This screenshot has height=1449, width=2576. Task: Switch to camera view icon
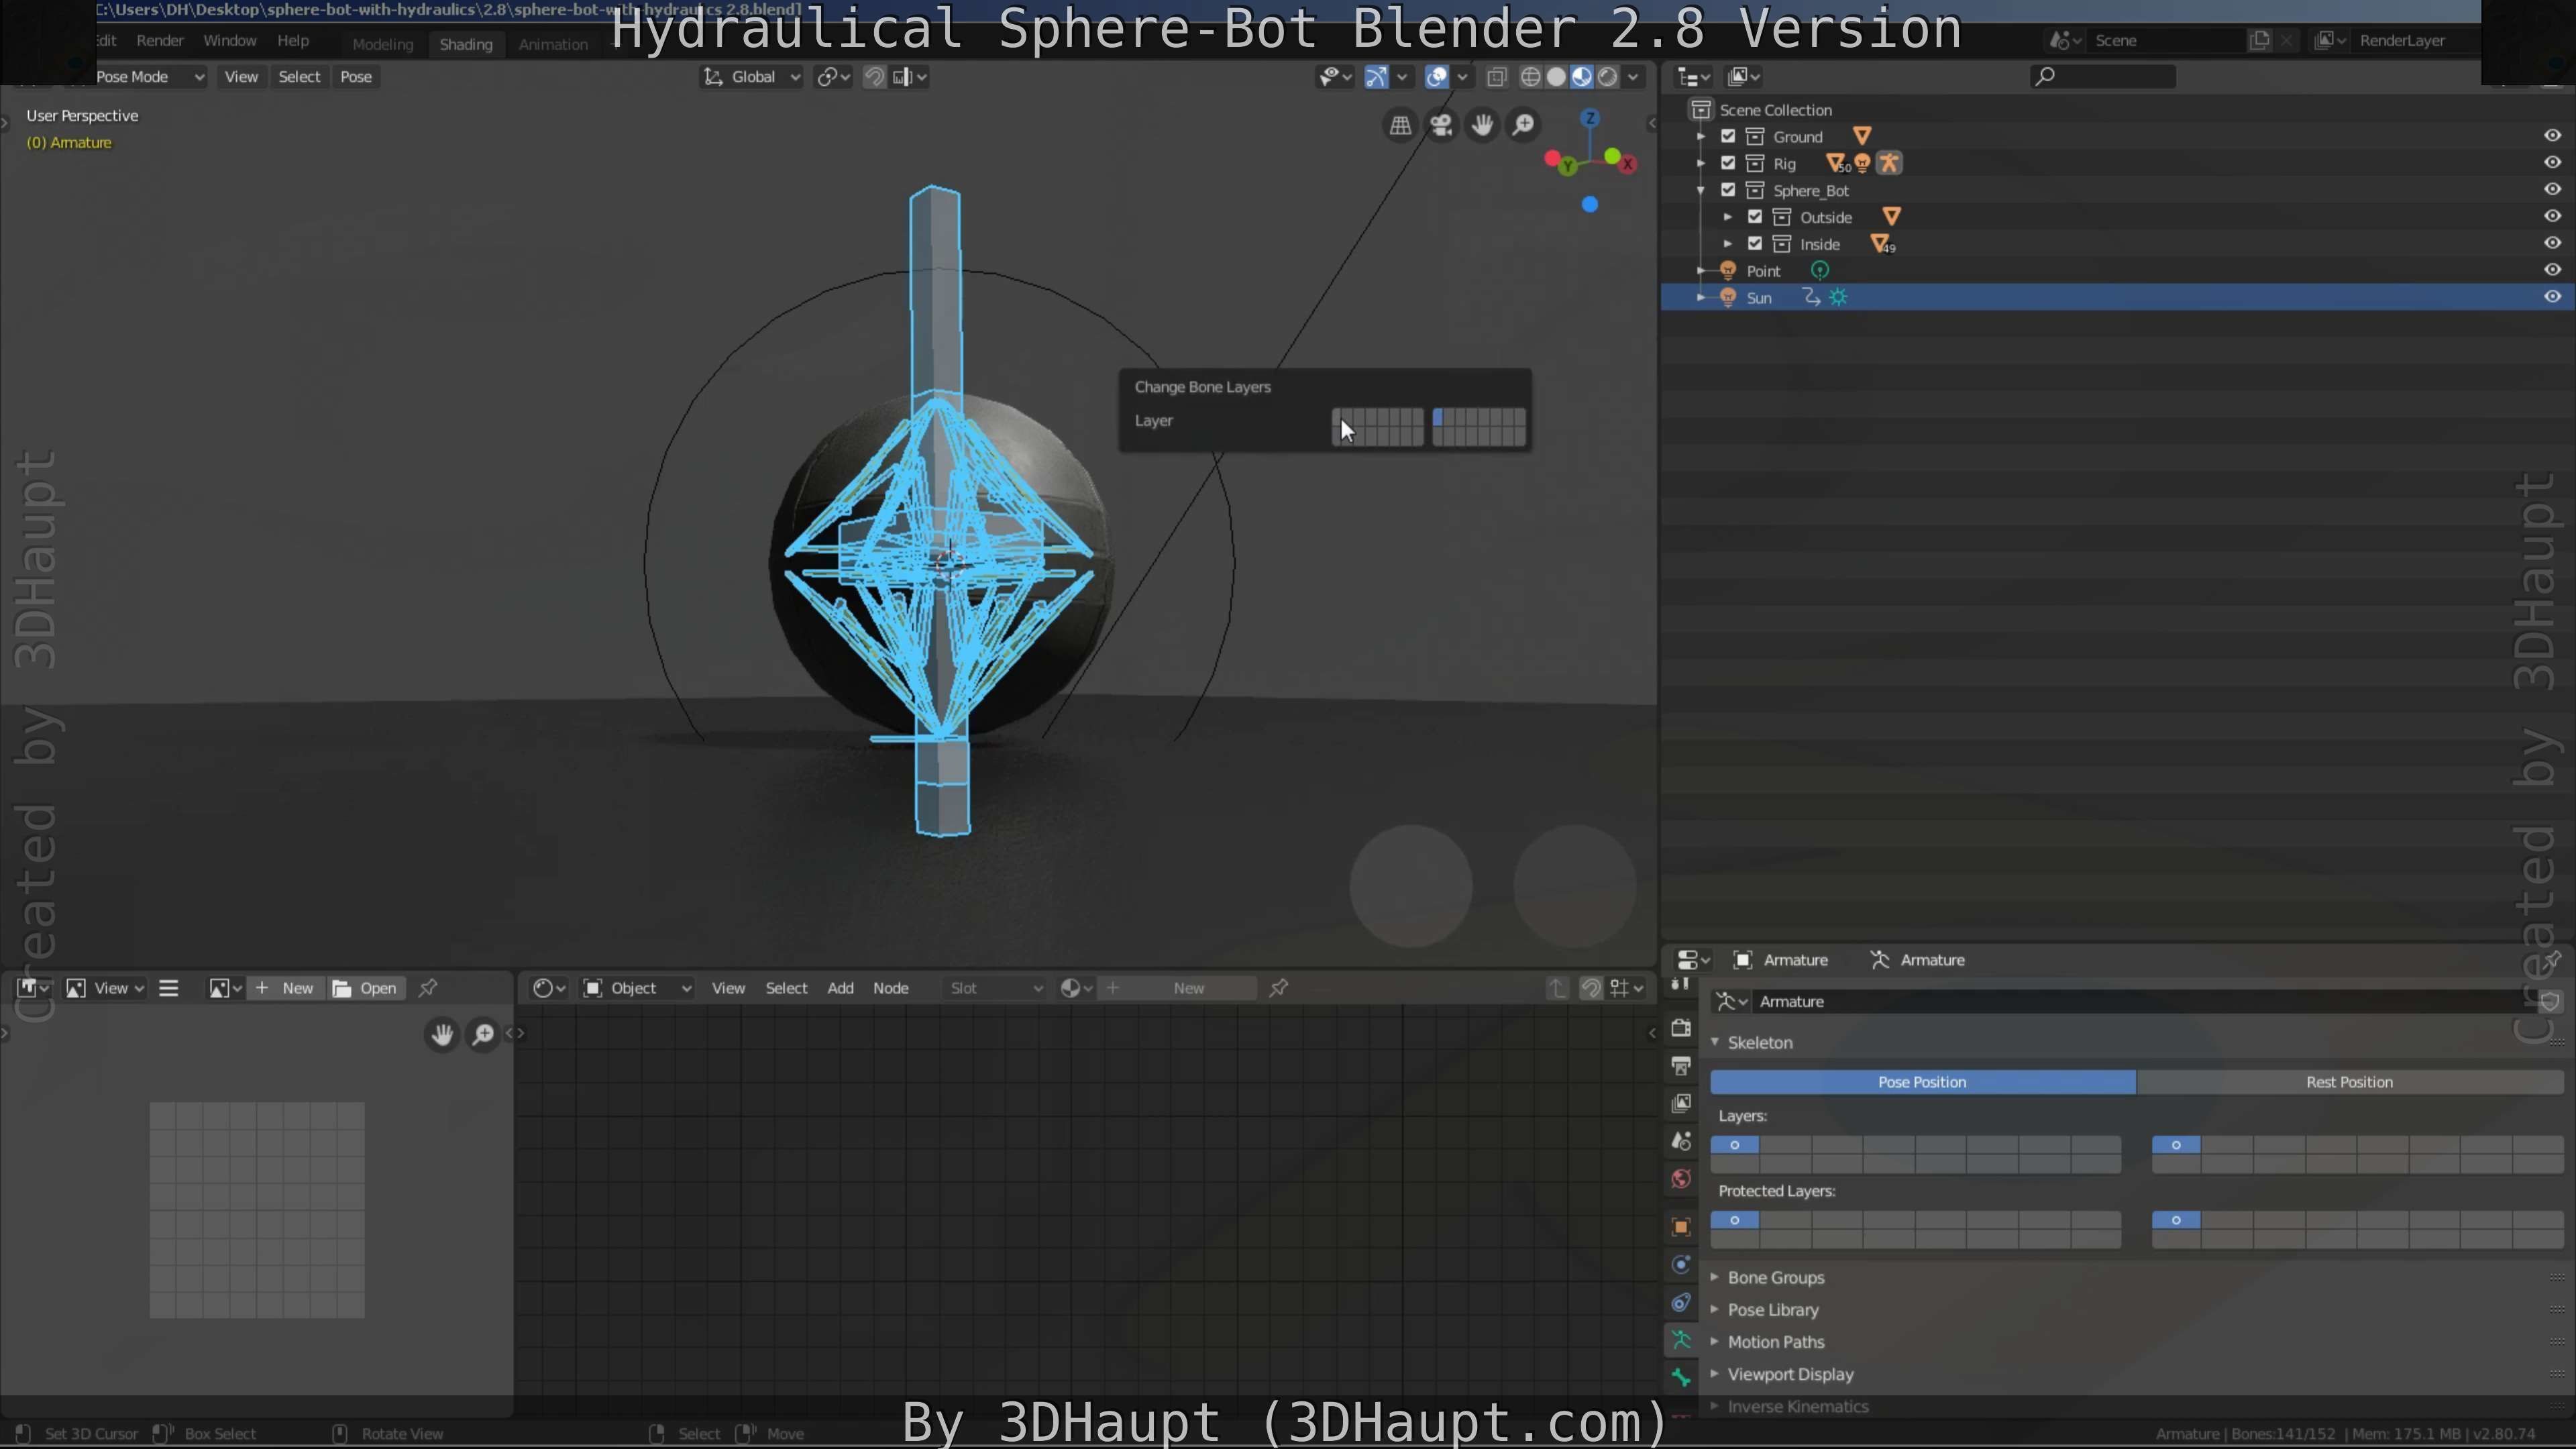tap(1441, 125)
